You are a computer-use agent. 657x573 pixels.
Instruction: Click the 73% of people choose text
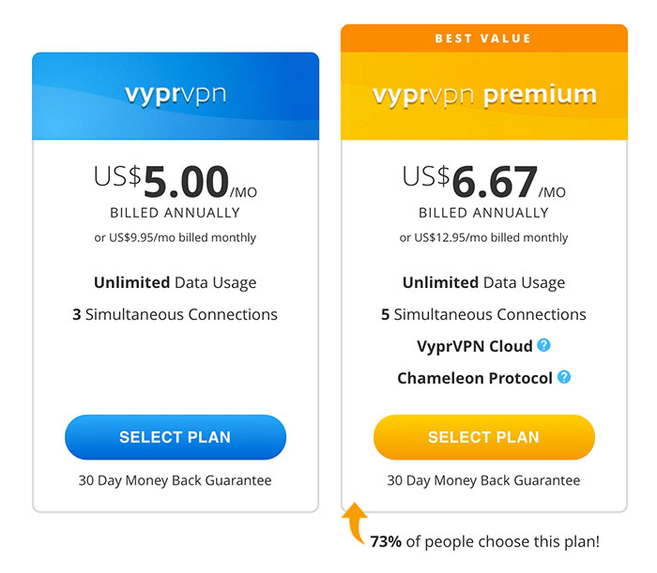(485, 542)
